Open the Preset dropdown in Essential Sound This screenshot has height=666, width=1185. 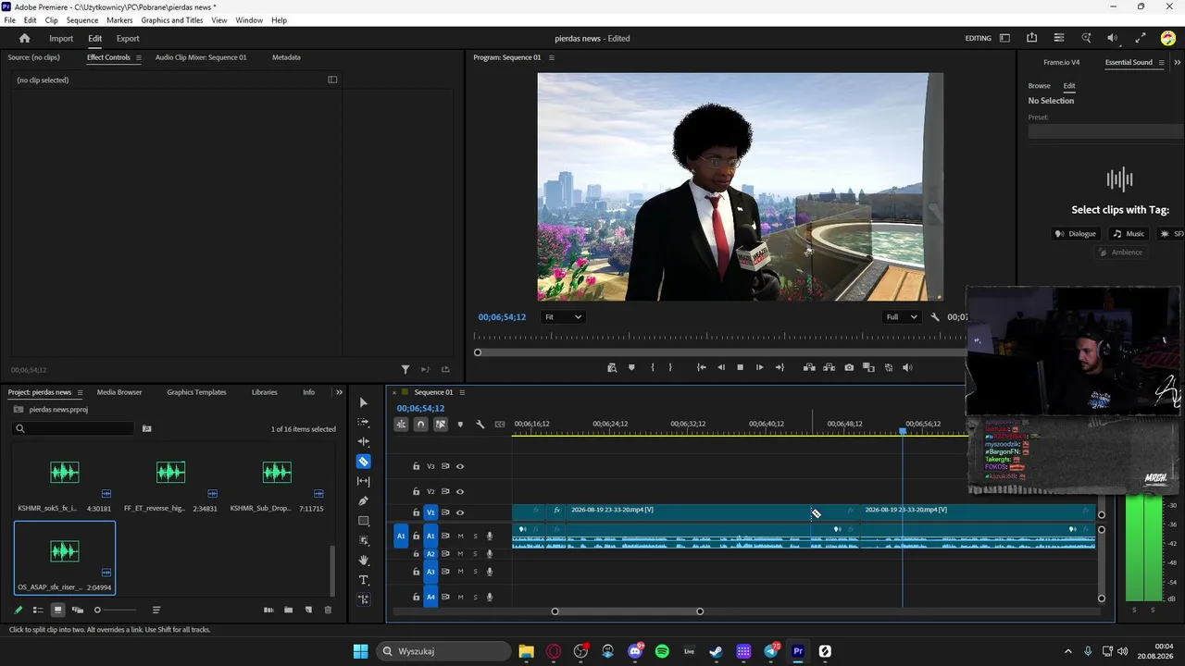[x=1105, y=131]
